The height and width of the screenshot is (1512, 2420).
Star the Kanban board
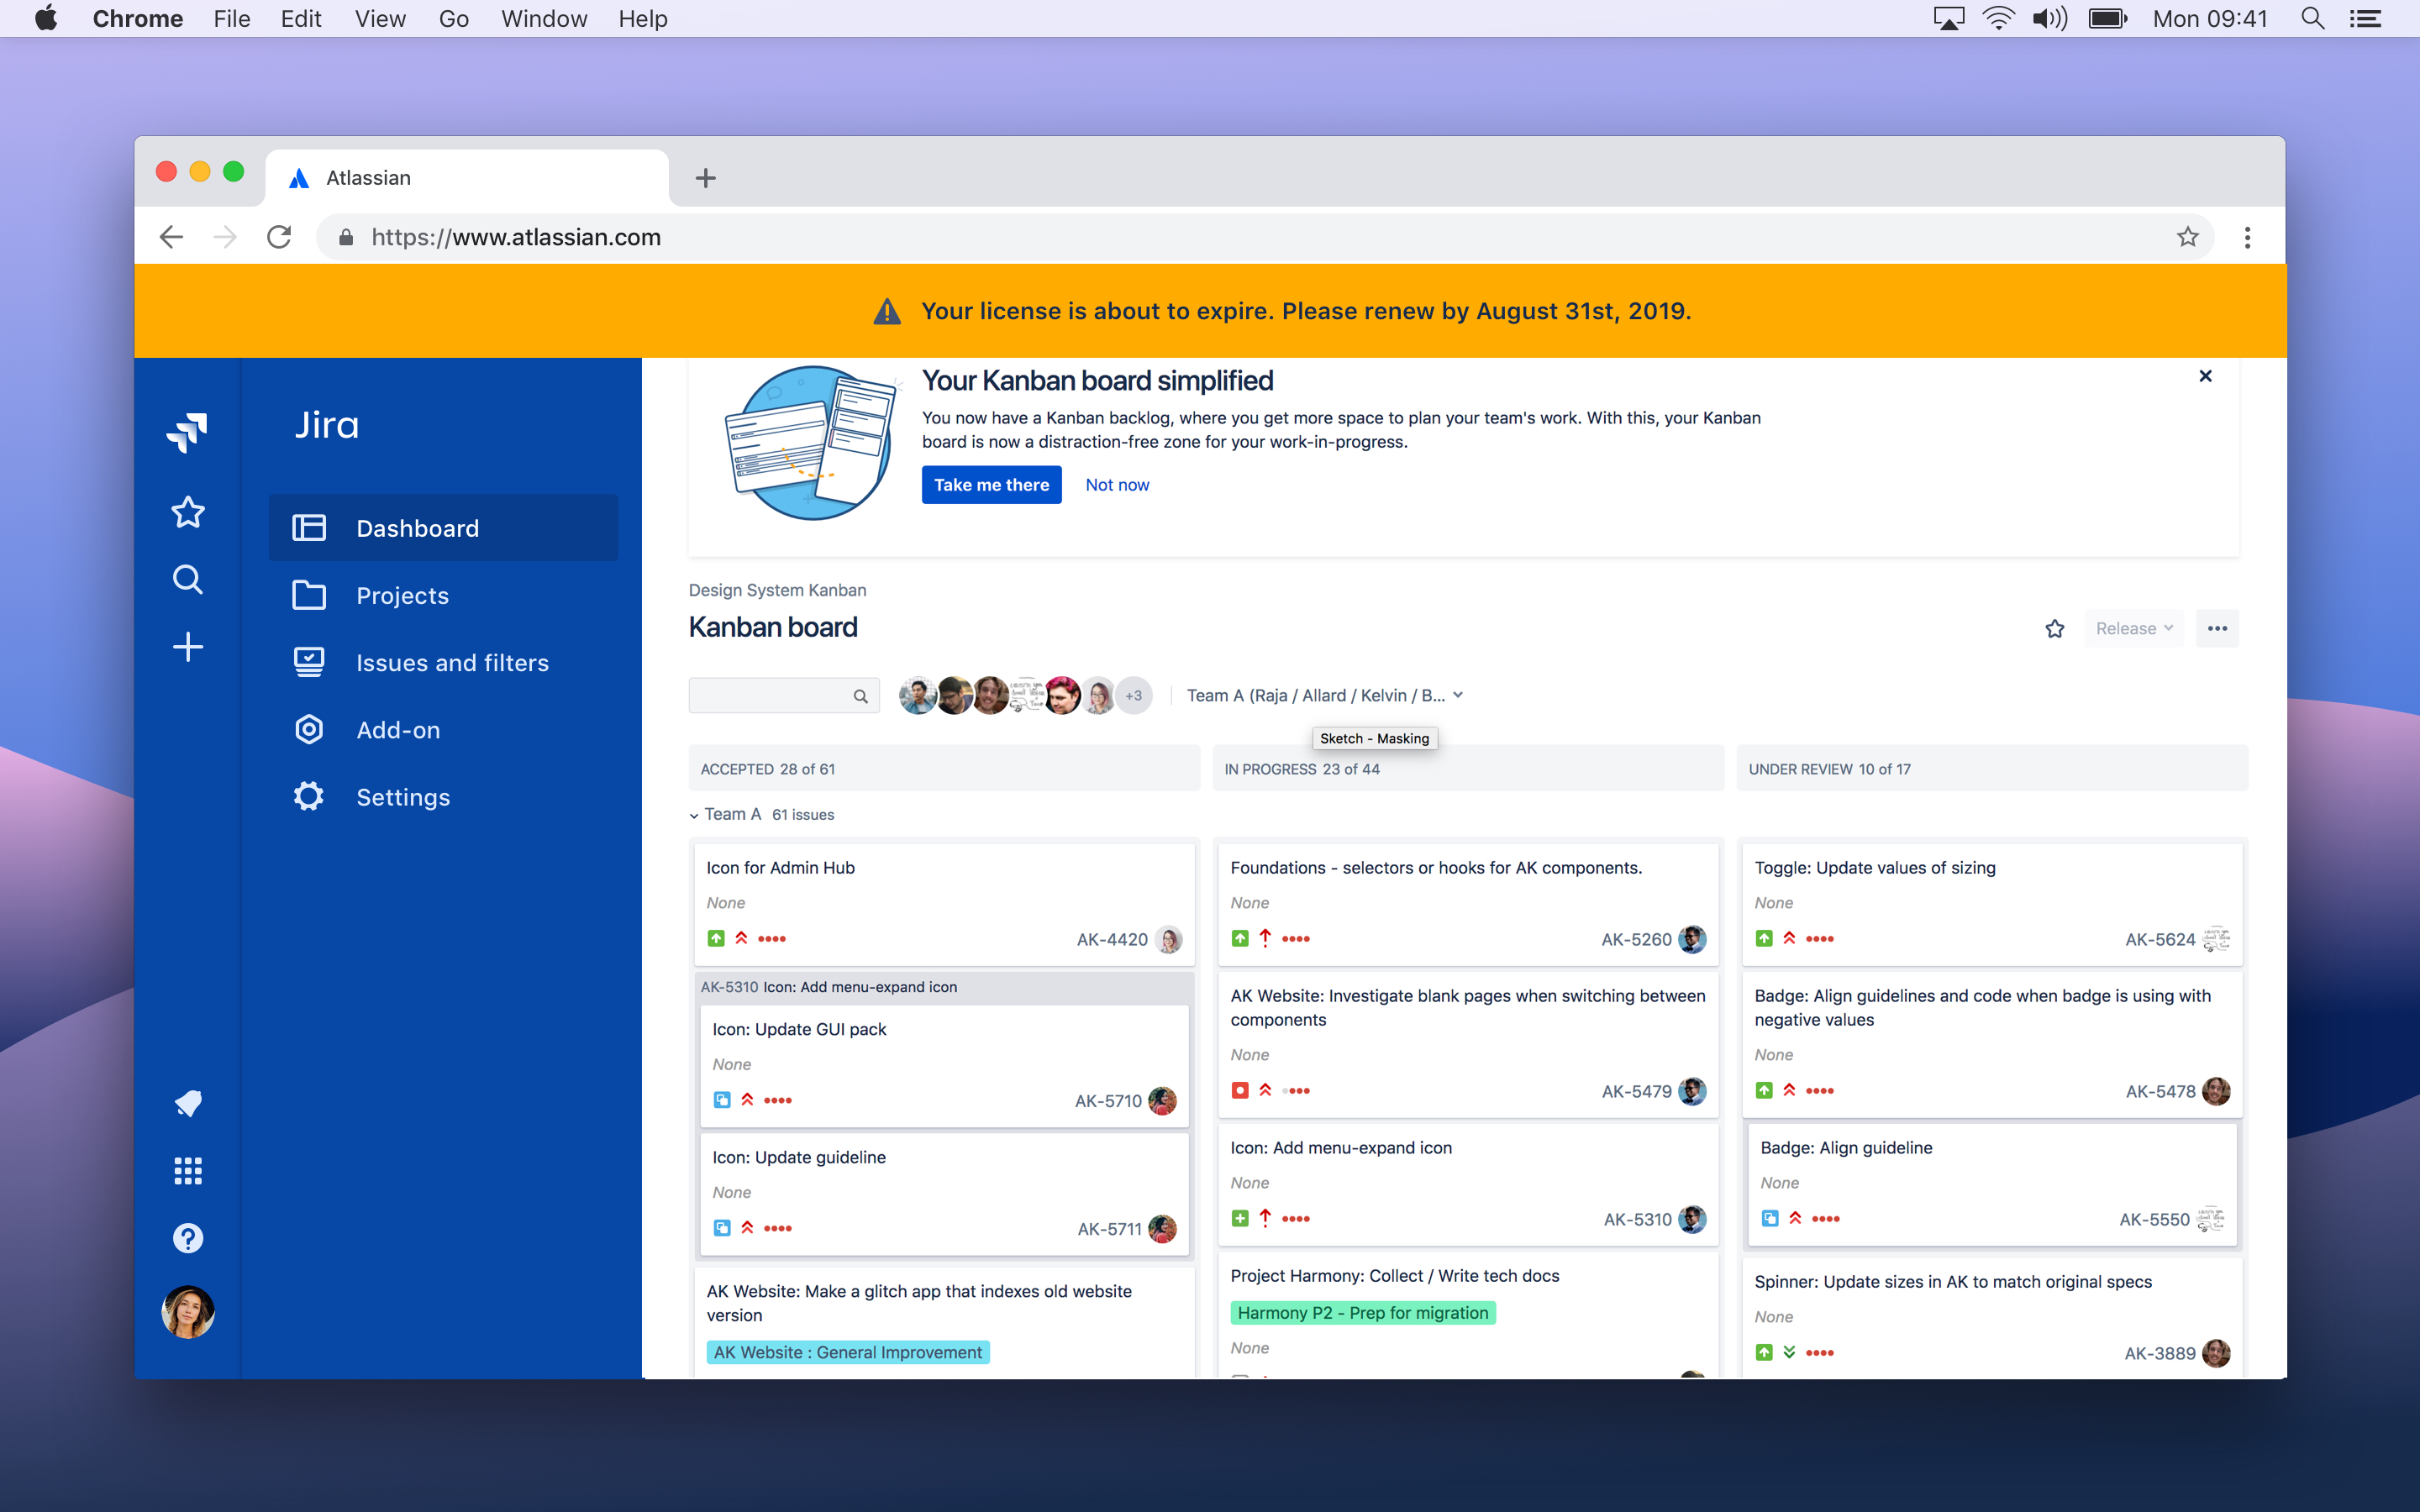click(2054, 629)
